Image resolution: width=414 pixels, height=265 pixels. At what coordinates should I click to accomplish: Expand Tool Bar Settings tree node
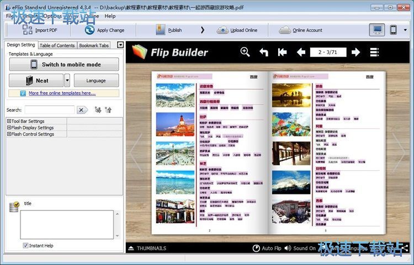[x=9, y=121]
